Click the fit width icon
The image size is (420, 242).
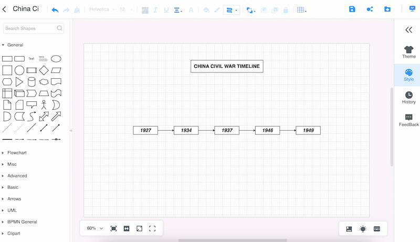[x=127, y=228]
